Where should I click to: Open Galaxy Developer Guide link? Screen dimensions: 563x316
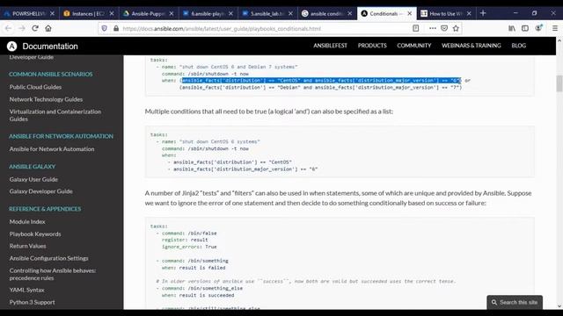(41, 191)
